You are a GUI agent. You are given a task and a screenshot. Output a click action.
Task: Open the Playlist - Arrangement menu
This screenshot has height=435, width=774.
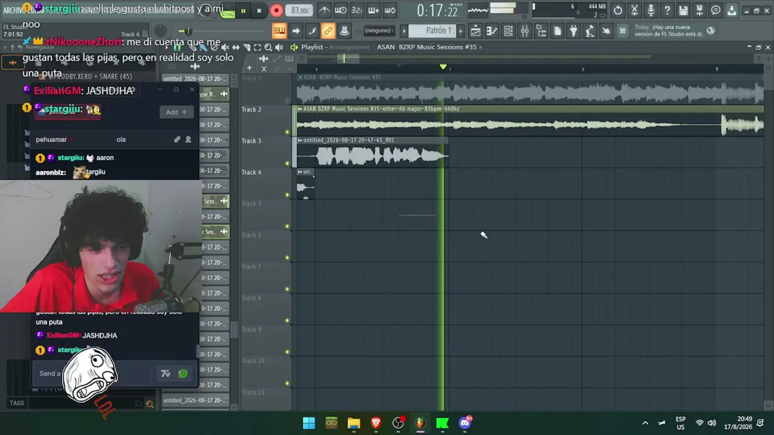point(336,47)
